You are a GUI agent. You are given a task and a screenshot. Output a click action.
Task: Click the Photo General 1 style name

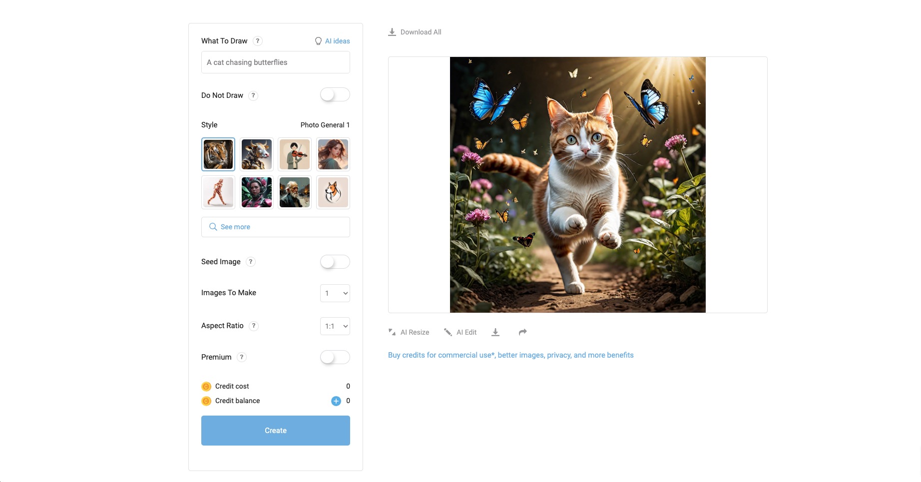325,125
